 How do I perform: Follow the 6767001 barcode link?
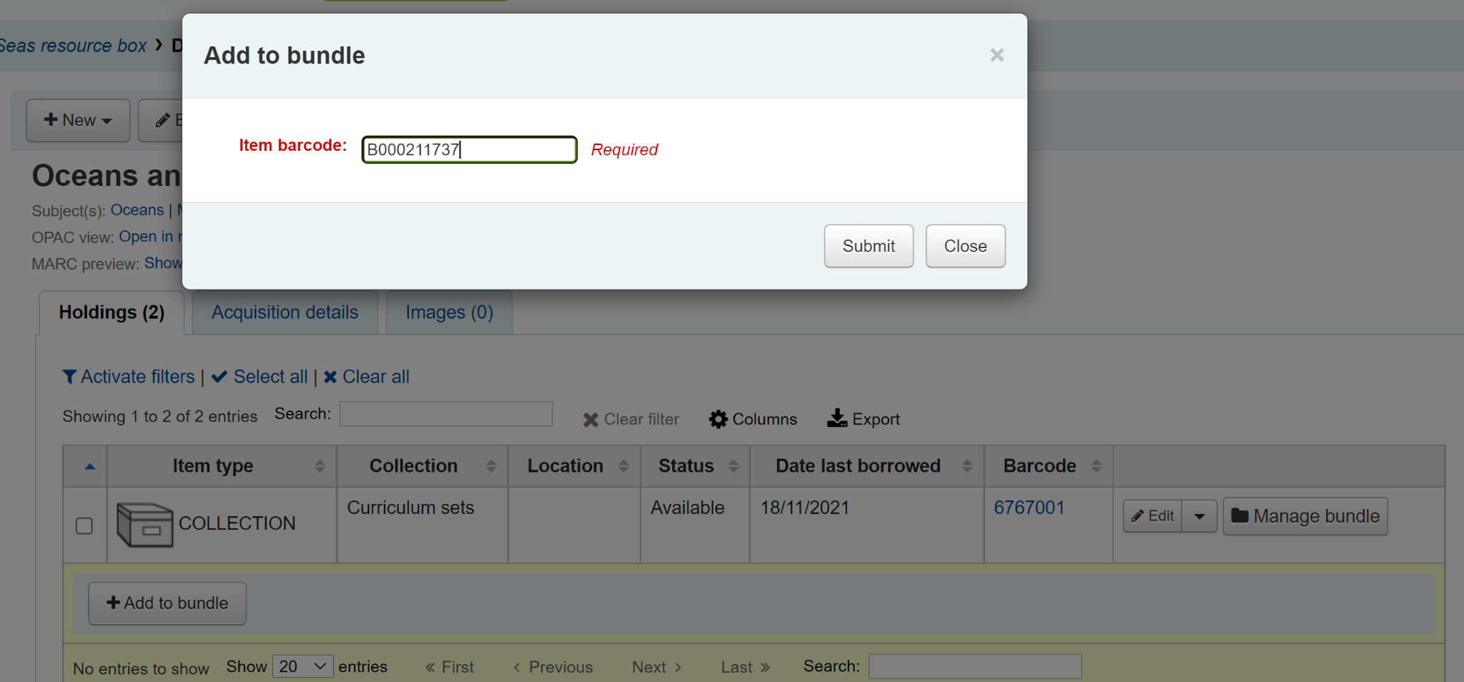[1029, 508]
